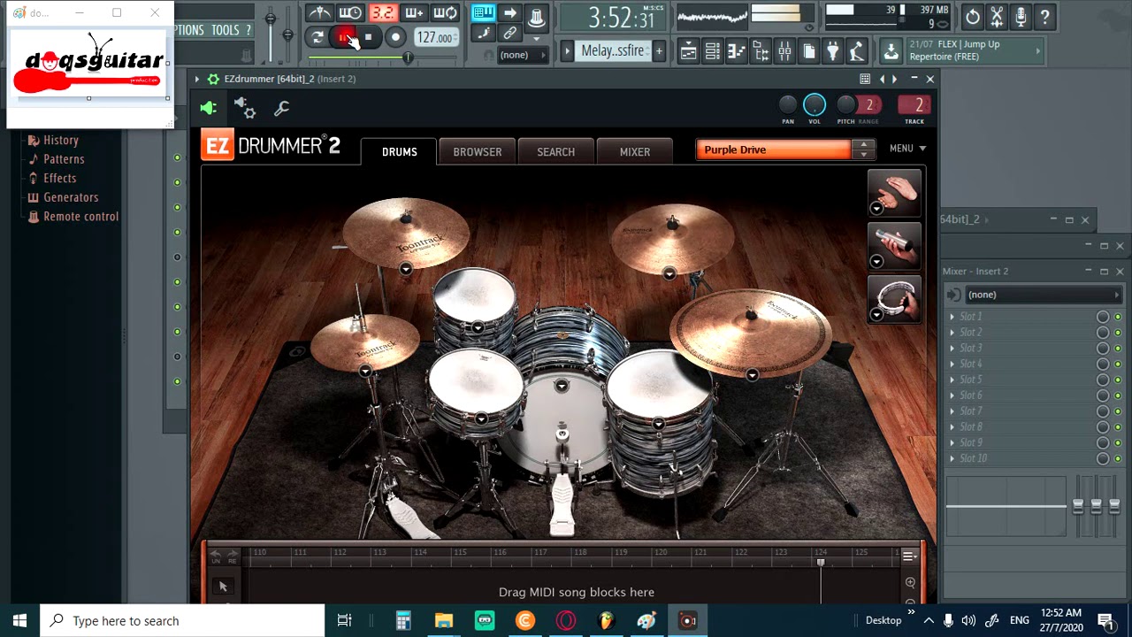Toggle the green plugin enable icon
The height and width of the screenshot is (637, 1132).
tap(208, 108)
